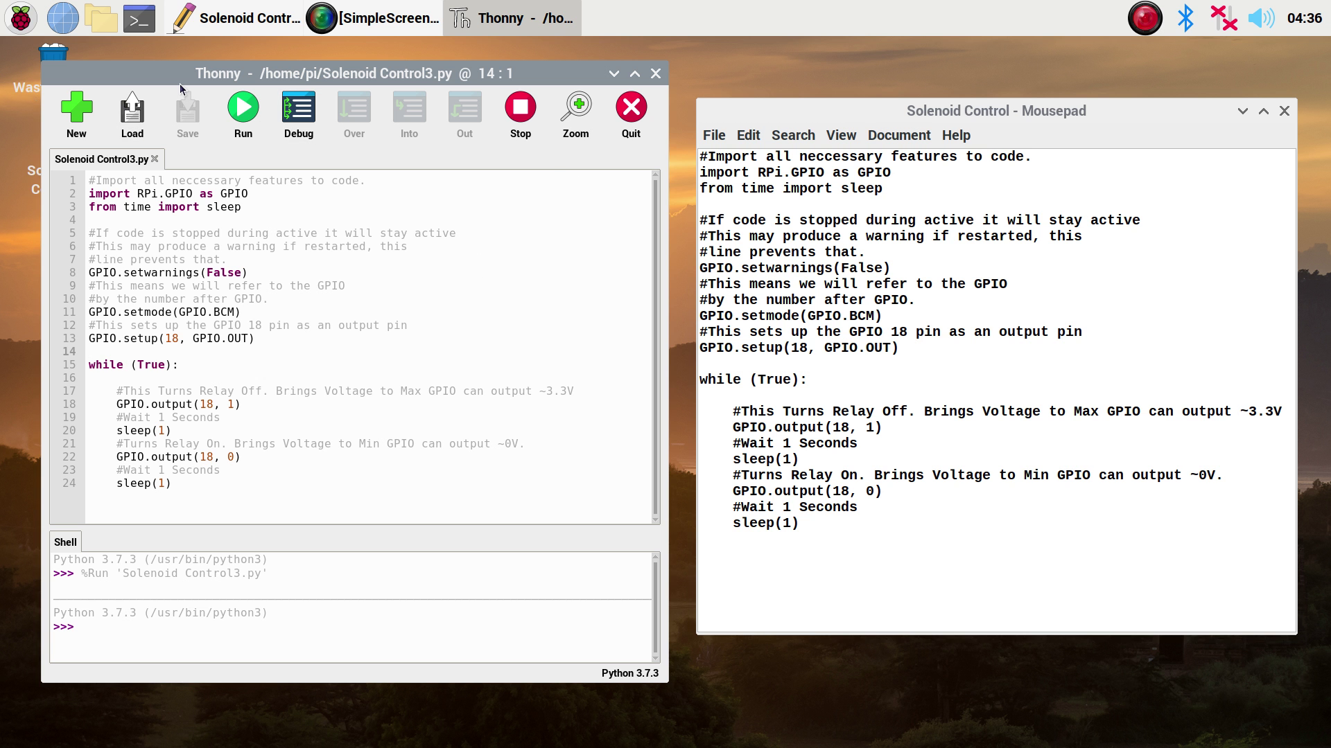The image size is (1331, 748).
Task: Close the Solenoid Control3.py editor tab
Action: coord(155,159)
